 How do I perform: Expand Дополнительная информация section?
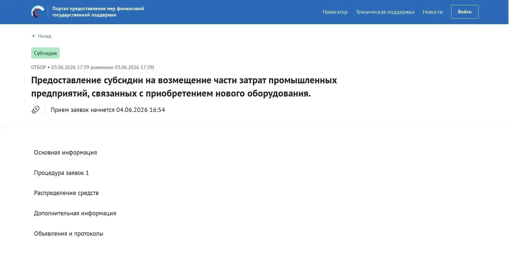[75, 213]
